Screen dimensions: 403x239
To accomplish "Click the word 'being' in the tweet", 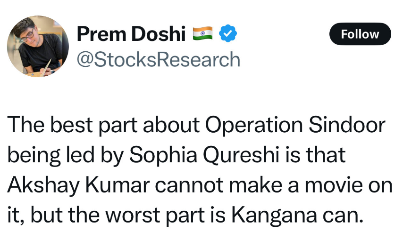I will click(34, 156).
